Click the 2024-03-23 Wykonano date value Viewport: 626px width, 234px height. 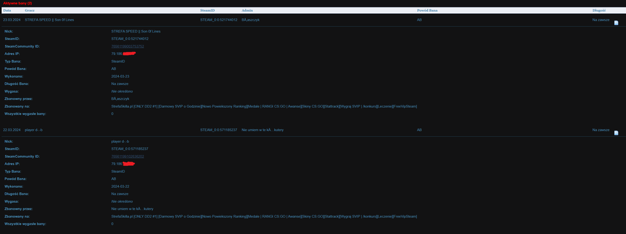(120, 76)
